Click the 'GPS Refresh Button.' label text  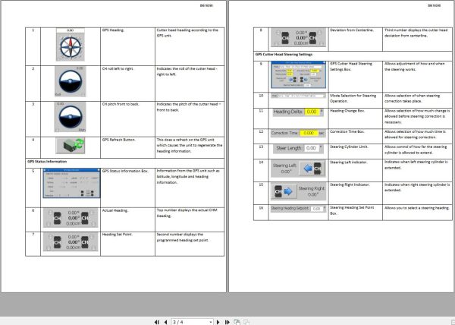point(118,140)
